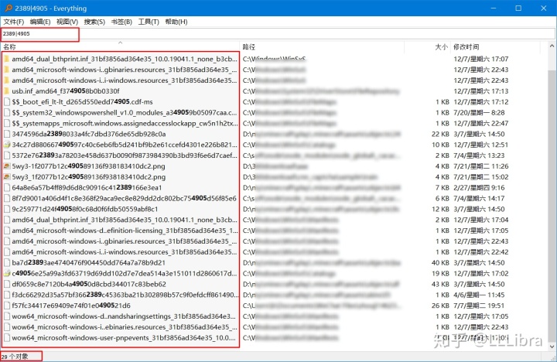
Task: Sort by the 路径 column header
Action: (322, 46)
